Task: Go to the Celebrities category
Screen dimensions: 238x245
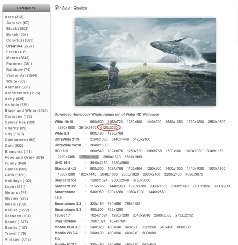Action: pos(20,122)
